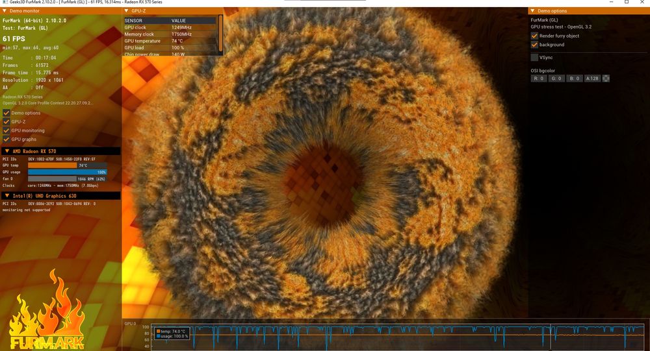The width and height of the screenshot is (650, 351).
Task: Collapse the GPU-Z panel triangle
Action: (127, 11)
